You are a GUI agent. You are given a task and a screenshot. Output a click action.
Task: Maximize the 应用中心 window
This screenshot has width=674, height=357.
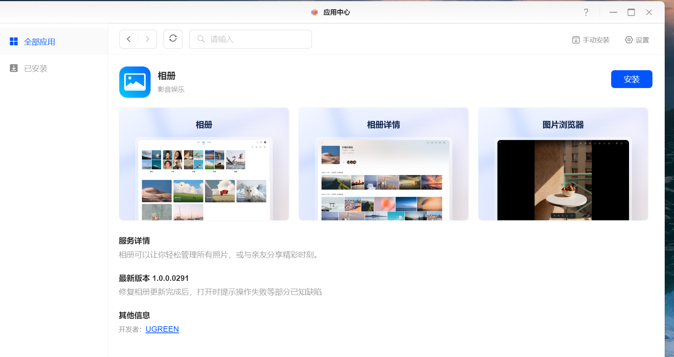coord(631,12)
